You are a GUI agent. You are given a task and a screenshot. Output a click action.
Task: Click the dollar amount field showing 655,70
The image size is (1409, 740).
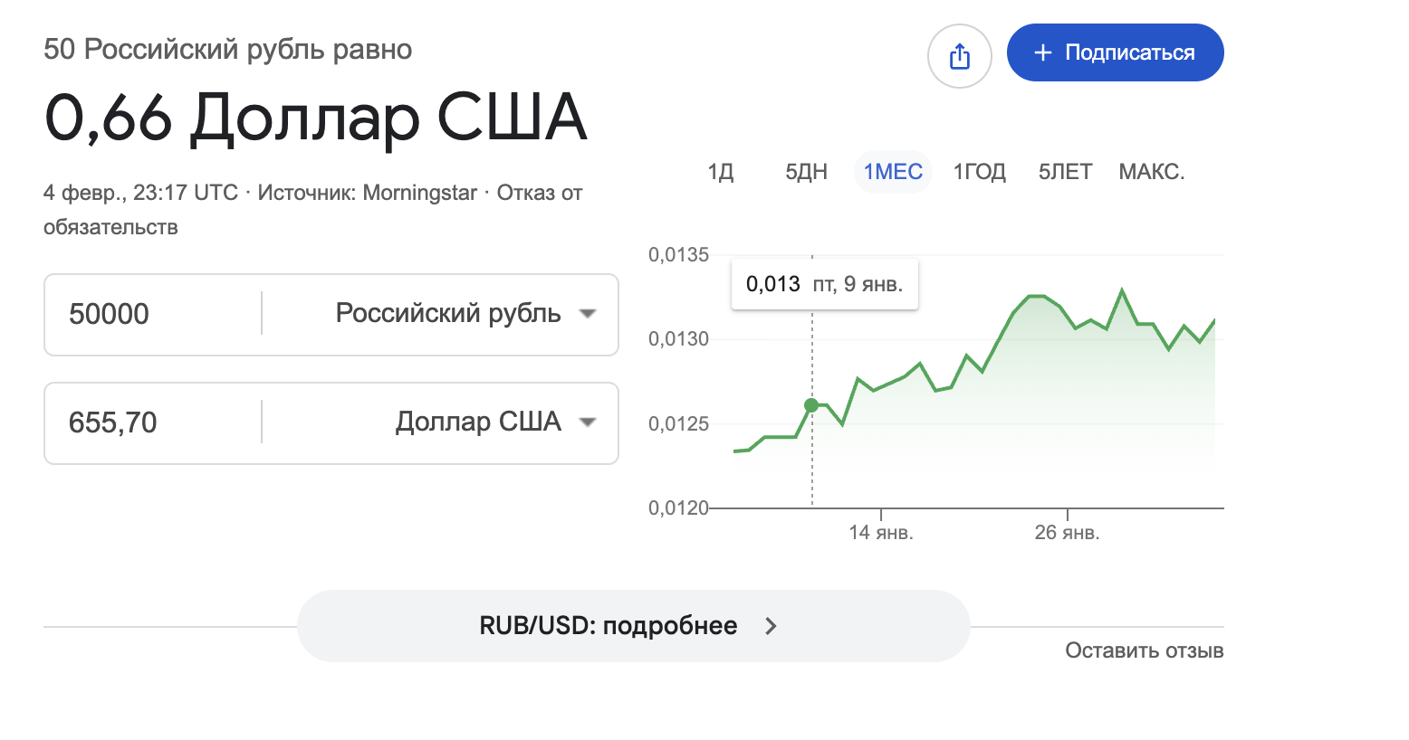click(x=154, y=422)
